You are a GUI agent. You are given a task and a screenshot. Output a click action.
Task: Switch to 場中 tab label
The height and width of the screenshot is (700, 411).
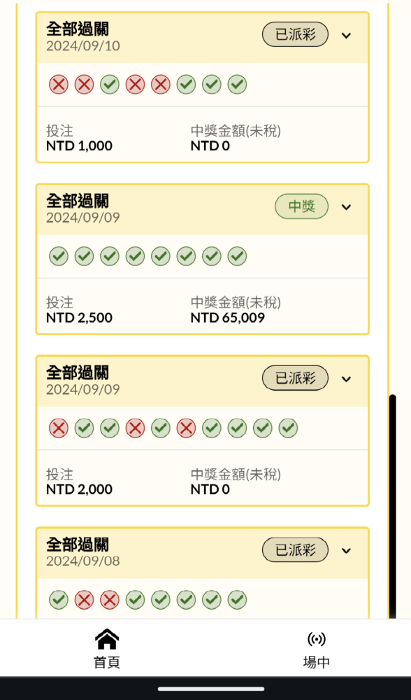click(x=317, y=662)
